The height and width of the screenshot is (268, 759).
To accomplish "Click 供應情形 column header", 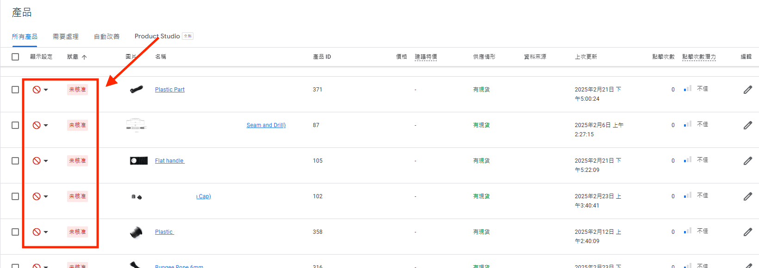I will 484,57.
